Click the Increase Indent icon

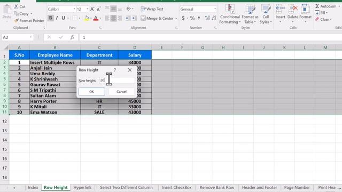(x=134, y=18)
